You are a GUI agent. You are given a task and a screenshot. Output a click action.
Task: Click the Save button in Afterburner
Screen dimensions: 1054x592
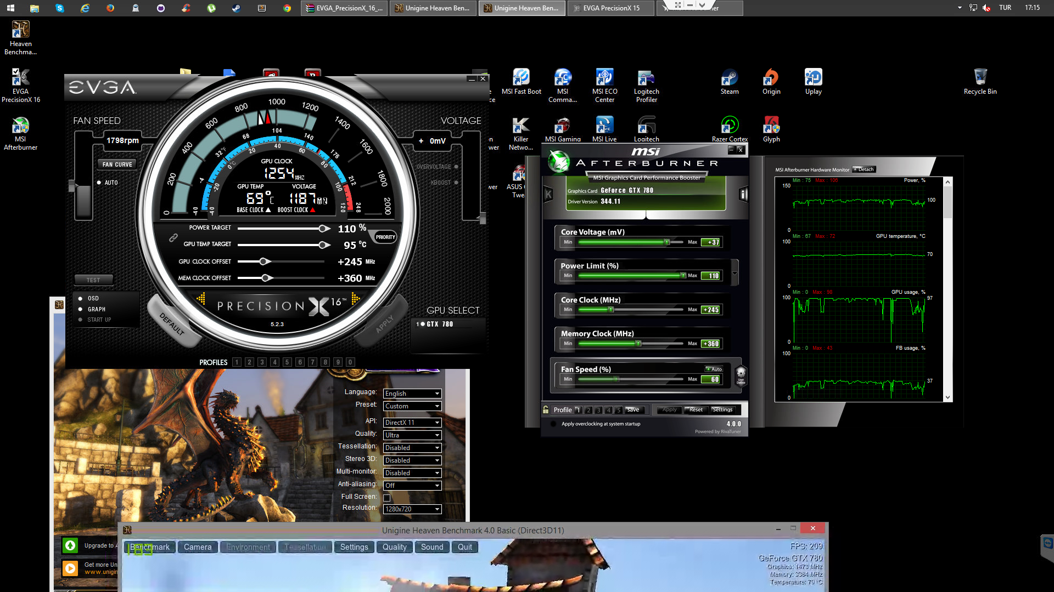click(633, 409)
